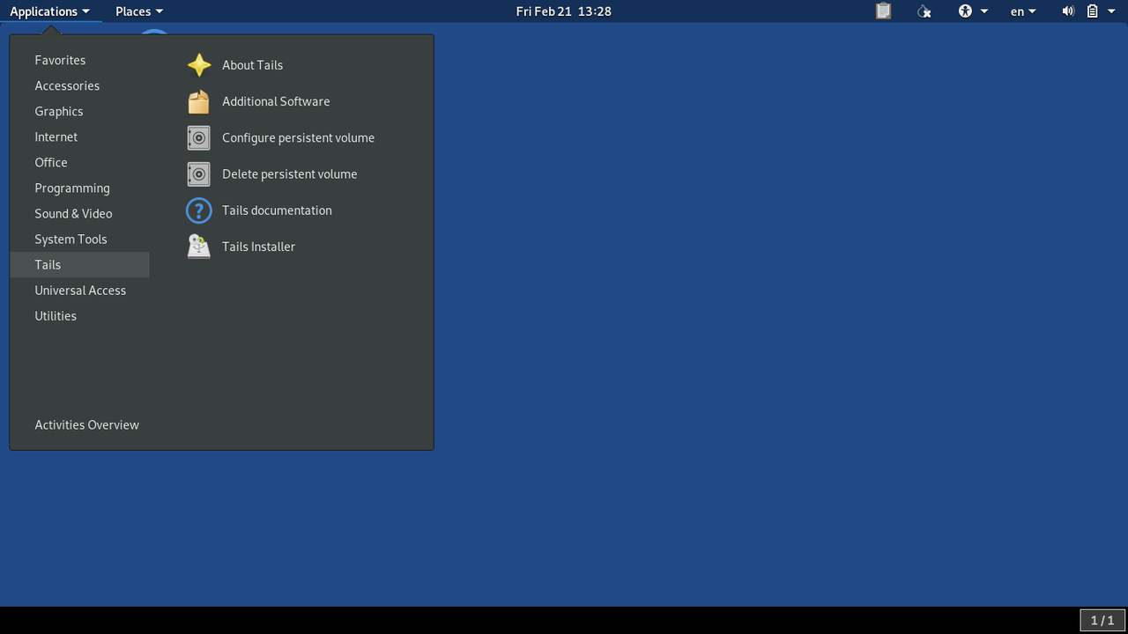Click the Fri Feb 21 13:28 clock
This screenshot has height=634, width=1128.
(x=564, y=11)
